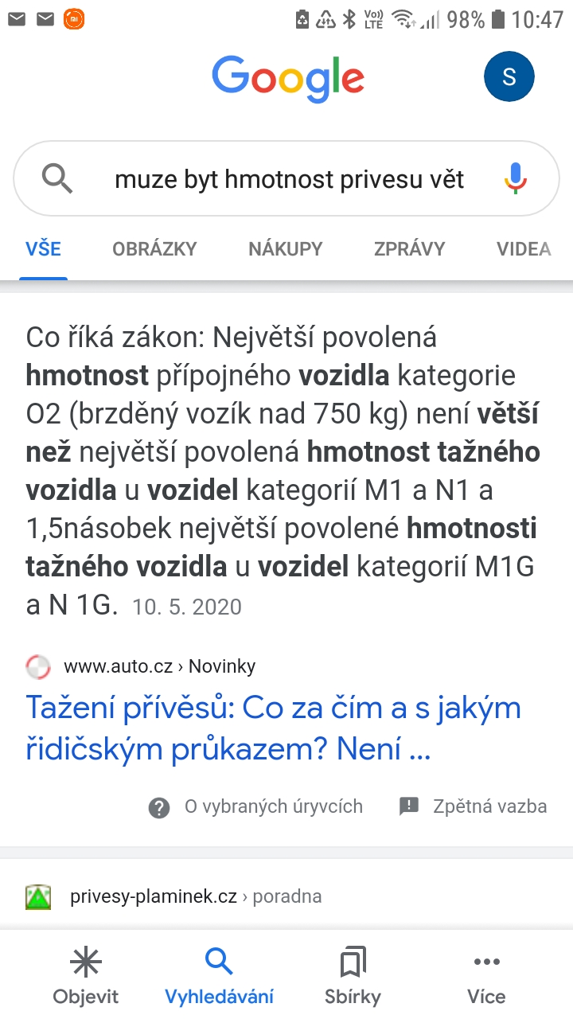This screenshot has width=573, height=1019.
Task: Tap the auto.cz favicon
Action: (x=38, y=666)
